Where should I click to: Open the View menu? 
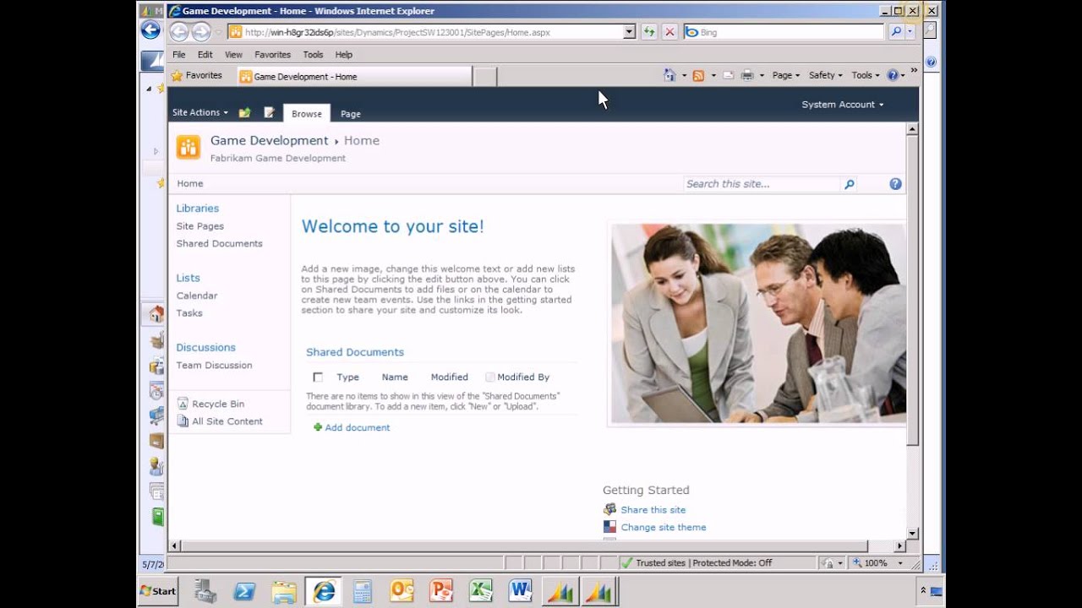click(x=233, y=54)
